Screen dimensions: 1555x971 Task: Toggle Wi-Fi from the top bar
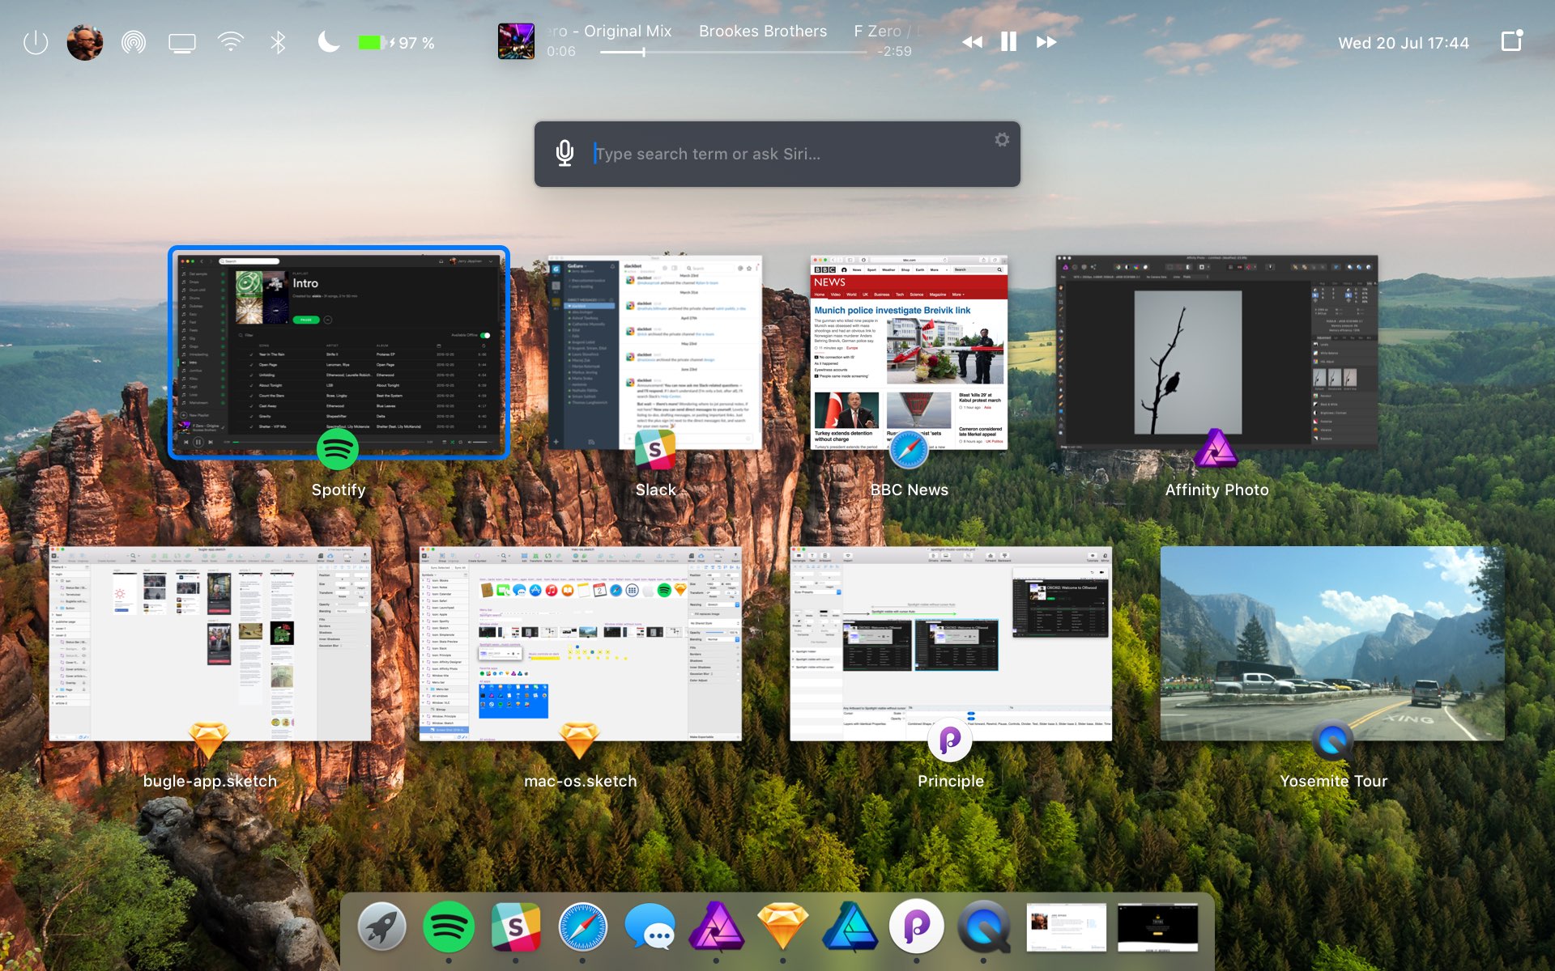coord(231,42)
